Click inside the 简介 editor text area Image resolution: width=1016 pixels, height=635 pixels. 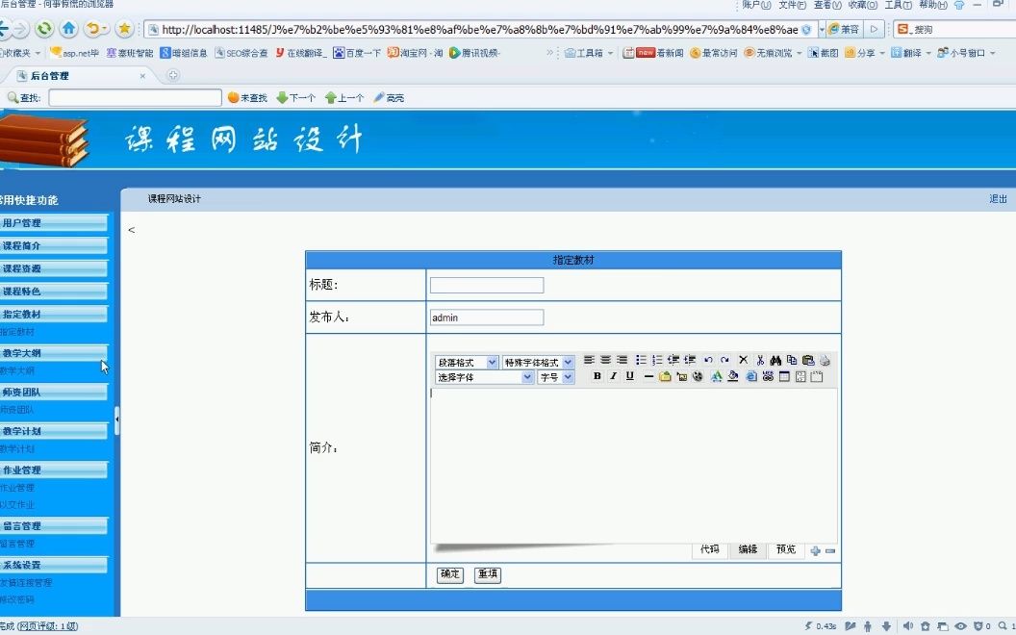633,466
